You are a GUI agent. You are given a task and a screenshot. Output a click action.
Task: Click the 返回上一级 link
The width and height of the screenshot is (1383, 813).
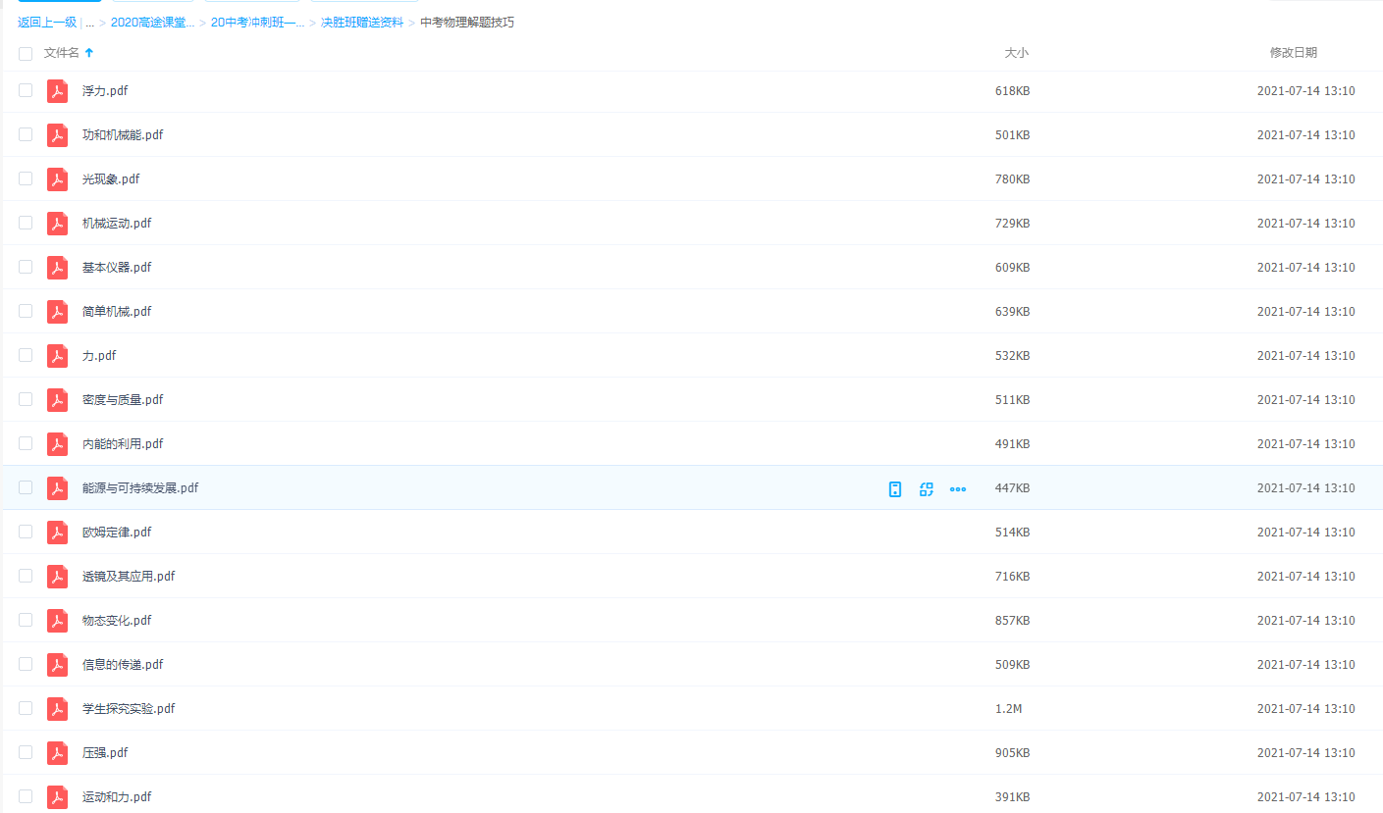[x=46, y=23]
